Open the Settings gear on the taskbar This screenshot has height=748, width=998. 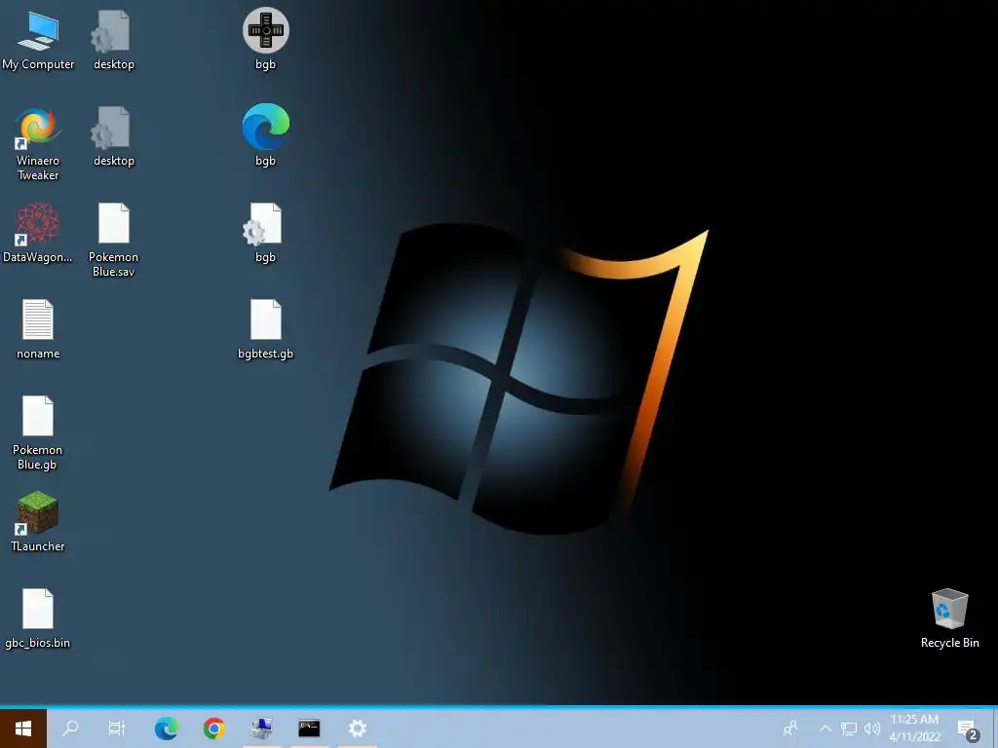tap(357, 729)
